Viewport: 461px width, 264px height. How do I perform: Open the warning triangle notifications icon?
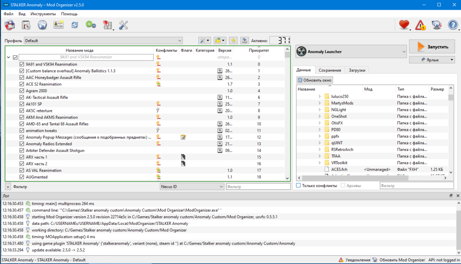click(420, 25)
